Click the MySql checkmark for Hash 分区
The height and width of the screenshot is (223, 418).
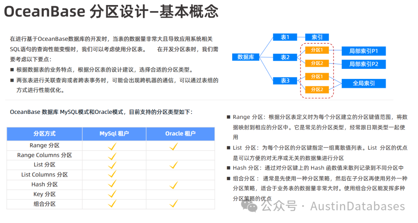click(112, 184)
